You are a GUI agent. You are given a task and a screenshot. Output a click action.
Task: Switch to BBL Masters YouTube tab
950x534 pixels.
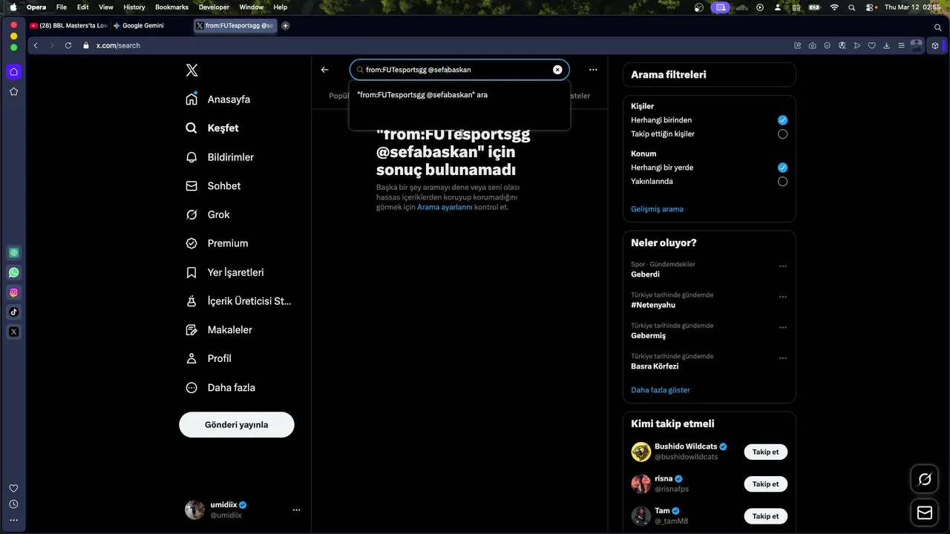tap(69, 25)
